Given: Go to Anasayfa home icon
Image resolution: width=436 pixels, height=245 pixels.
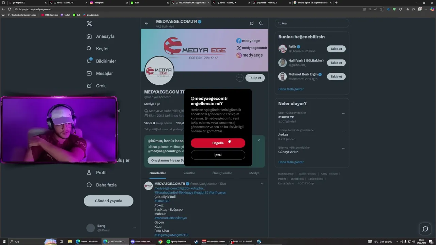Looking at the screenshot, I should click(x=89, y=36).
